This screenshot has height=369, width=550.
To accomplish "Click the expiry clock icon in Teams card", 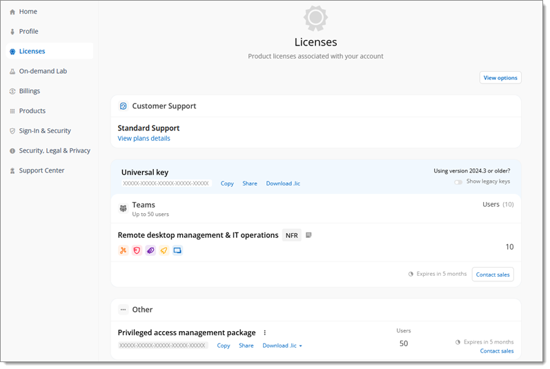I will click(411, 274).
